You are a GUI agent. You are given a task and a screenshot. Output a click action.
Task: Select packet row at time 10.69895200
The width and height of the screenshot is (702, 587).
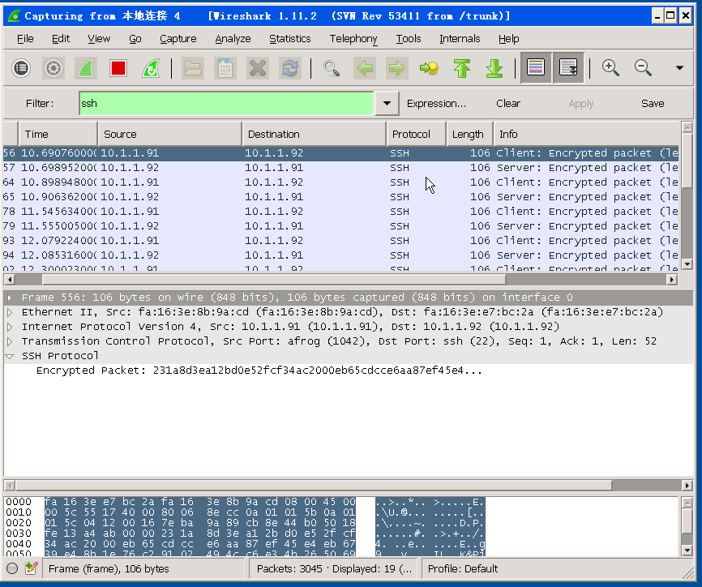tap(340, 168)
